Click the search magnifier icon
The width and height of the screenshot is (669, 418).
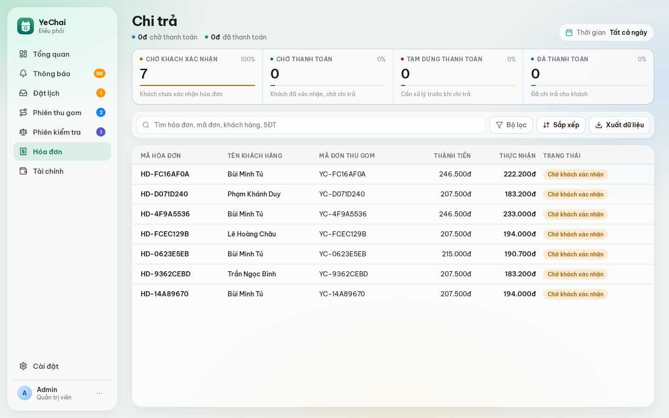tap(146, 125)
